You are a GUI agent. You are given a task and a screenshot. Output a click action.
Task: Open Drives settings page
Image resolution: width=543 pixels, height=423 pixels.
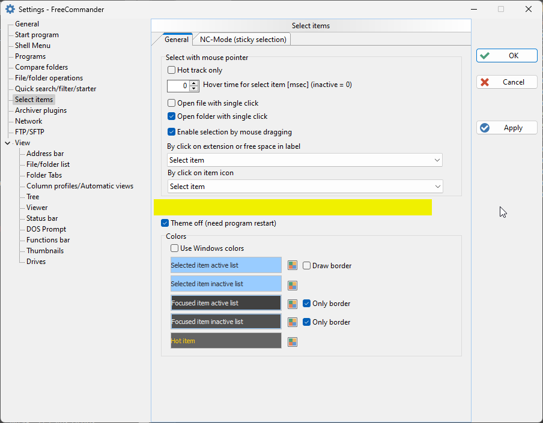(x=35, y=262)
